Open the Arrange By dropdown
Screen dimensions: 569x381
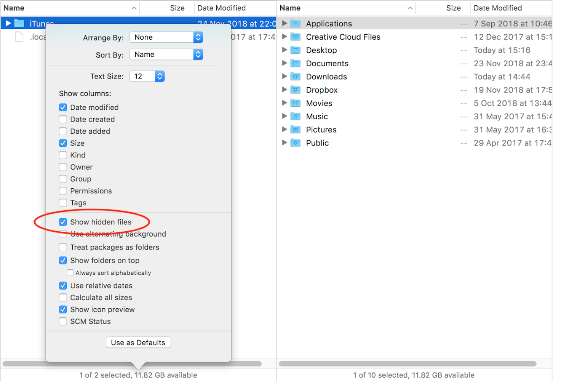[166, 37]
